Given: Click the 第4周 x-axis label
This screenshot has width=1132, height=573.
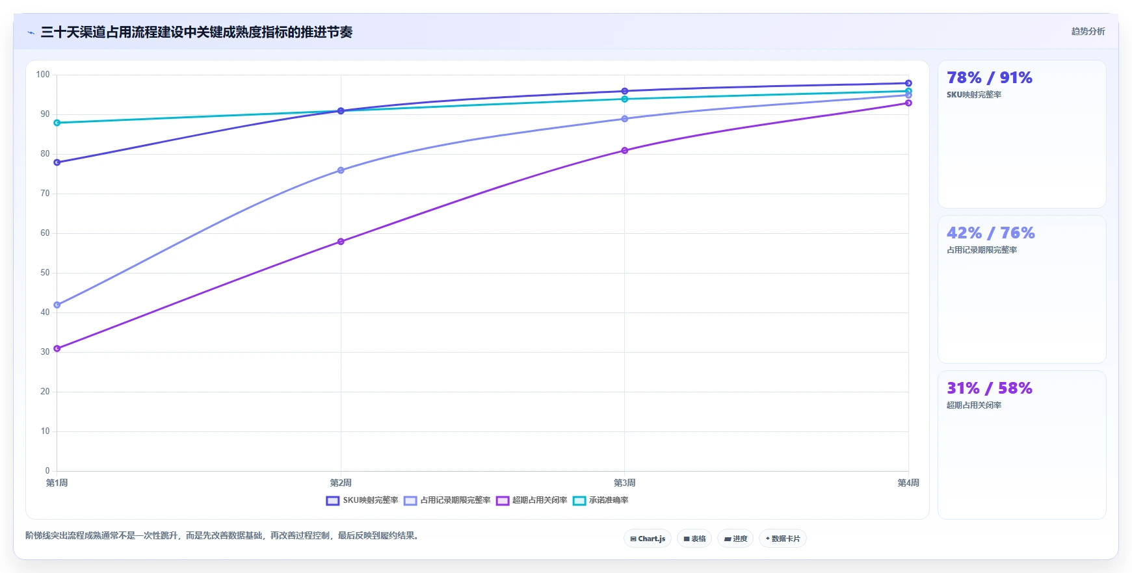Looking at the screenshot, I should click(x=908, y=483).
